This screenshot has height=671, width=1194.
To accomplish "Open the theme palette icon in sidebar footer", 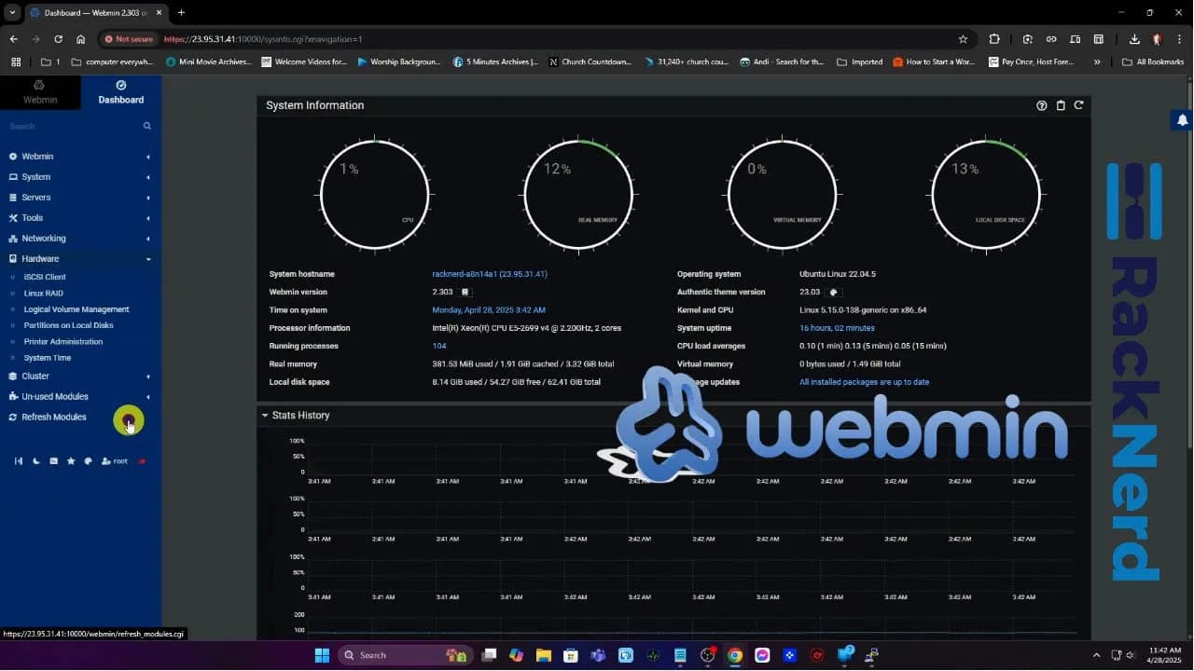I will pyautogui.click(x=89, y=461).
